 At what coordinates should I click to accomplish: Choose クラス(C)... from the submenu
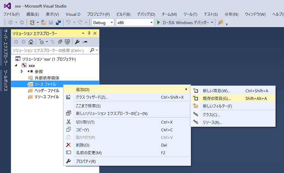[233, 115]
